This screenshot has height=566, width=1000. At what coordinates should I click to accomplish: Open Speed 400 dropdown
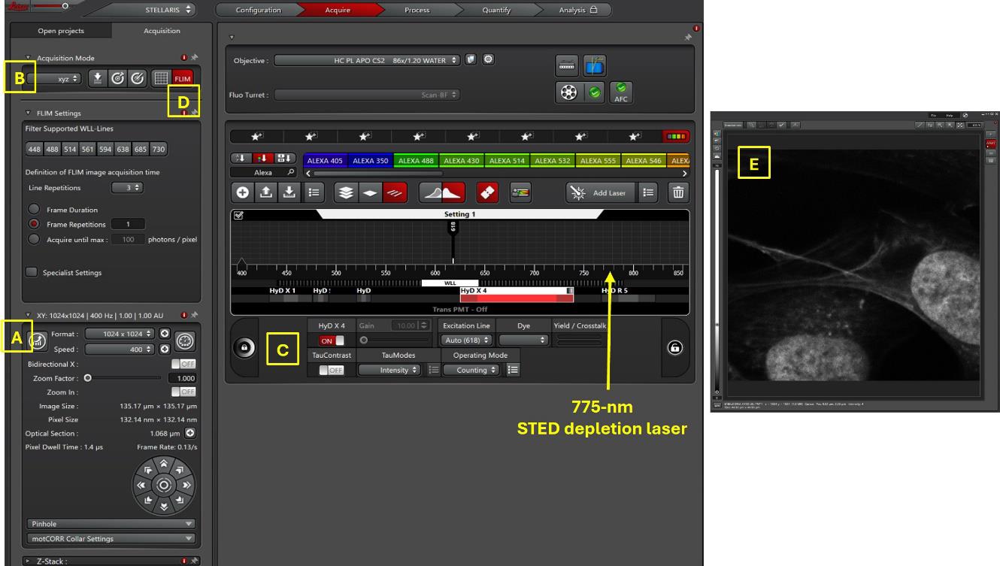[x=120, y=349]
